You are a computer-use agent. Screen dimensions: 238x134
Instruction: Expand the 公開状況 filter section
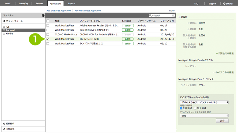(4, 129)
